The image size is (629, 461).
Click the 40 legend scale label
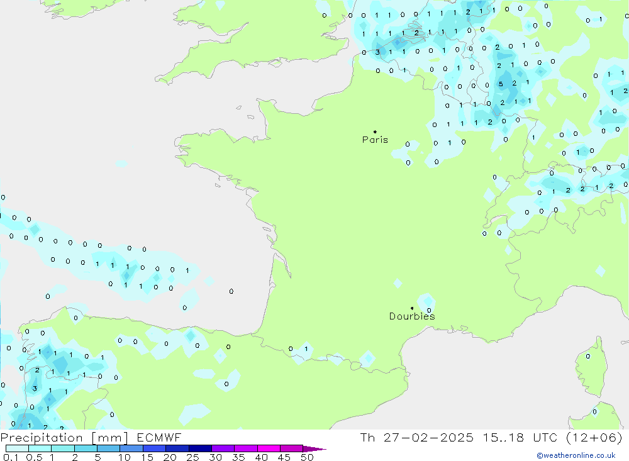[x=261, y=457]
